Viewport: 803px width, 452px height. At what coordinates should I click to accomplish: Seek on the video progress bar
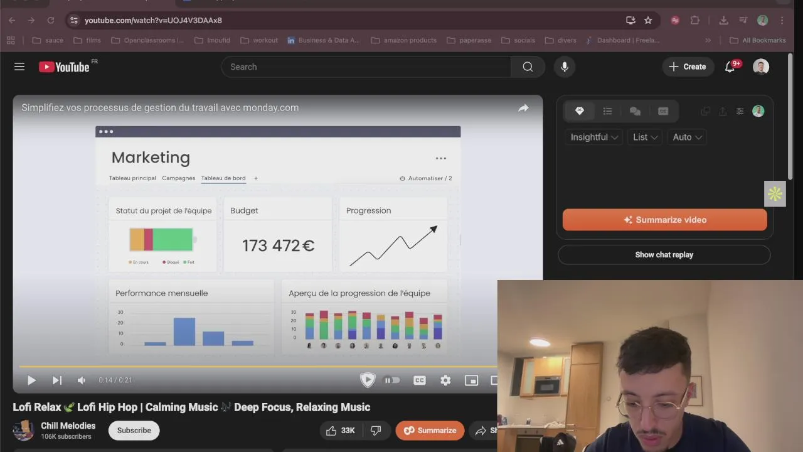point(257,366)
